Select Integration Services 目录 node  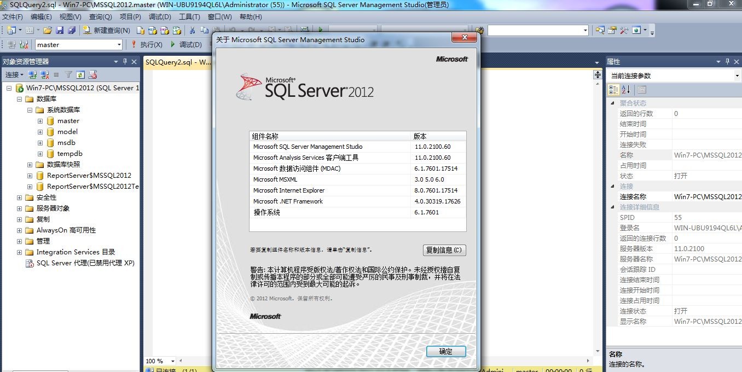coord(76,252)
